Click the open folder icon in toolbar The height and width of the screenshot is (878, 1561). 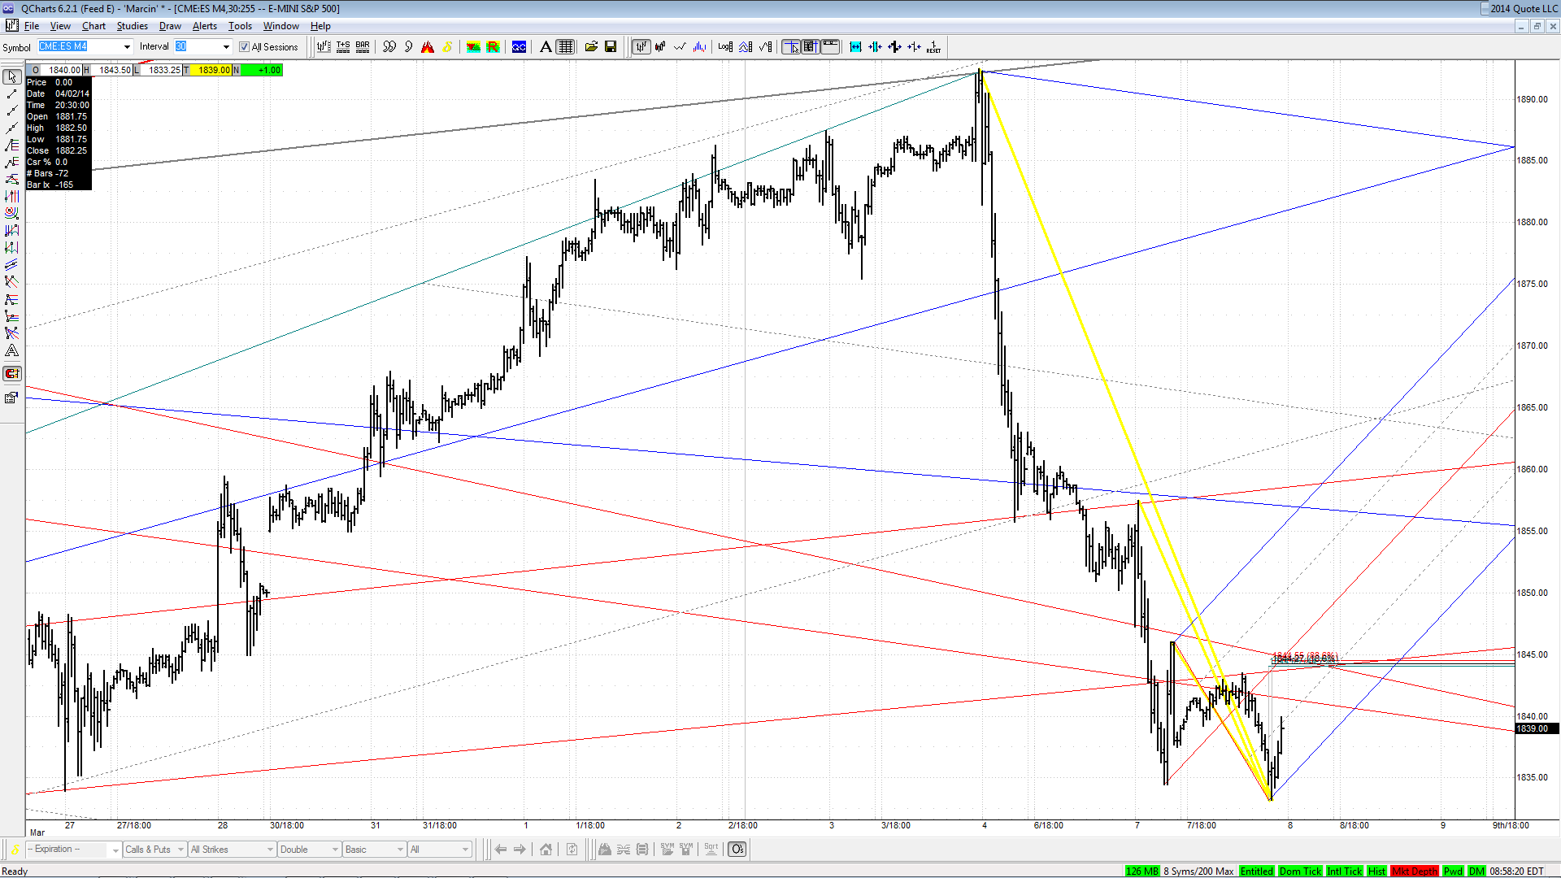coord(591,47)
